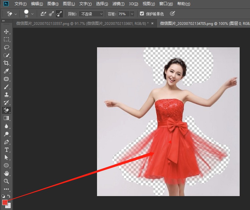The width and height of the screenshot is (250, 210).
Task: Toggle the 保护前景色 checkbox
Action: point(142,14)
